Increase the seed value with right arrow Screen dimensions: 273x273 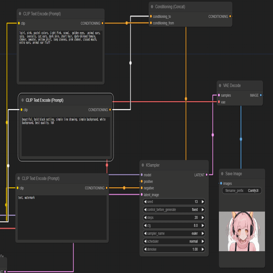pos(203,202)
